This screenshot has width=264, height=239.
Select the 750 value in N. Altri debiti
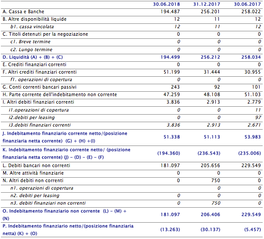point(216,181)
